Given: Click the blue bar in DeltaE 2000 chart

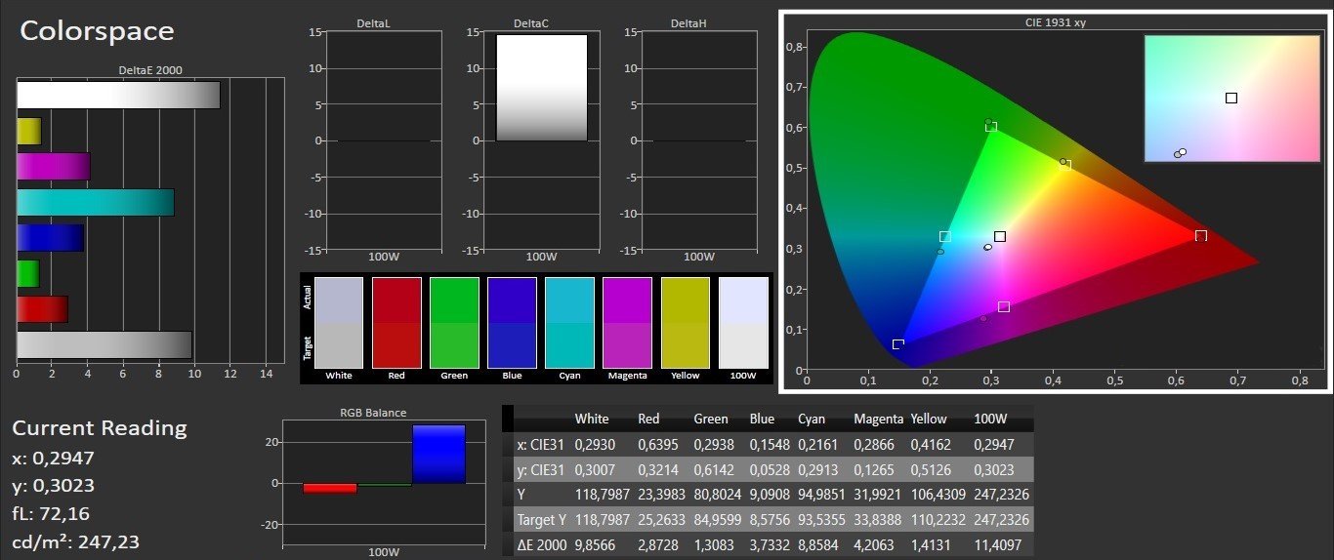Looking at the screenshot, I should pos(51,238).
